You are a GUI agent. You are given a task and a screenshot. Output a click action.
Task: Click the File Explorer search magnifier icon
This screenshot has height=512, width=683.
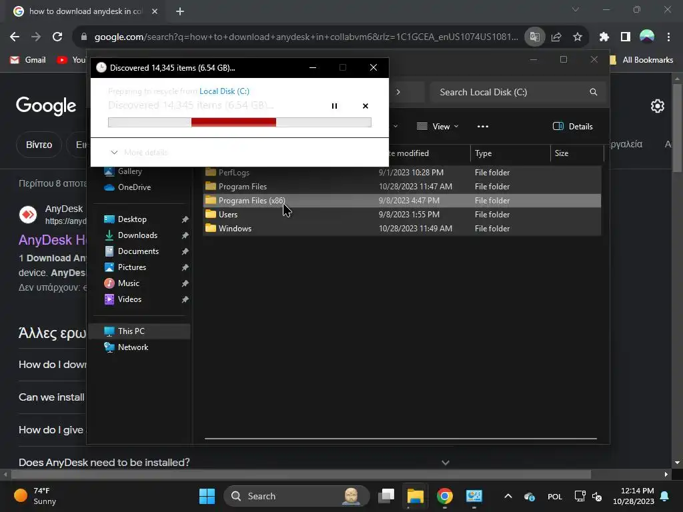click(593, 92)
